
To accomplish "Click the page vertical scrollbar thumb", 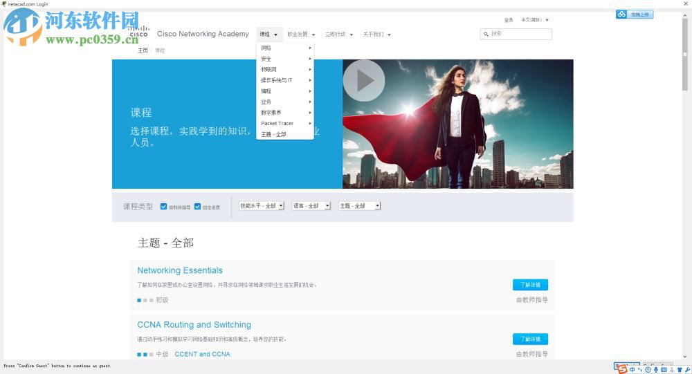I will 685,54.
